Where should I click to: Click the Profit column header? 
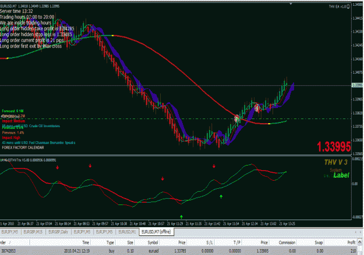click(351, 242)
